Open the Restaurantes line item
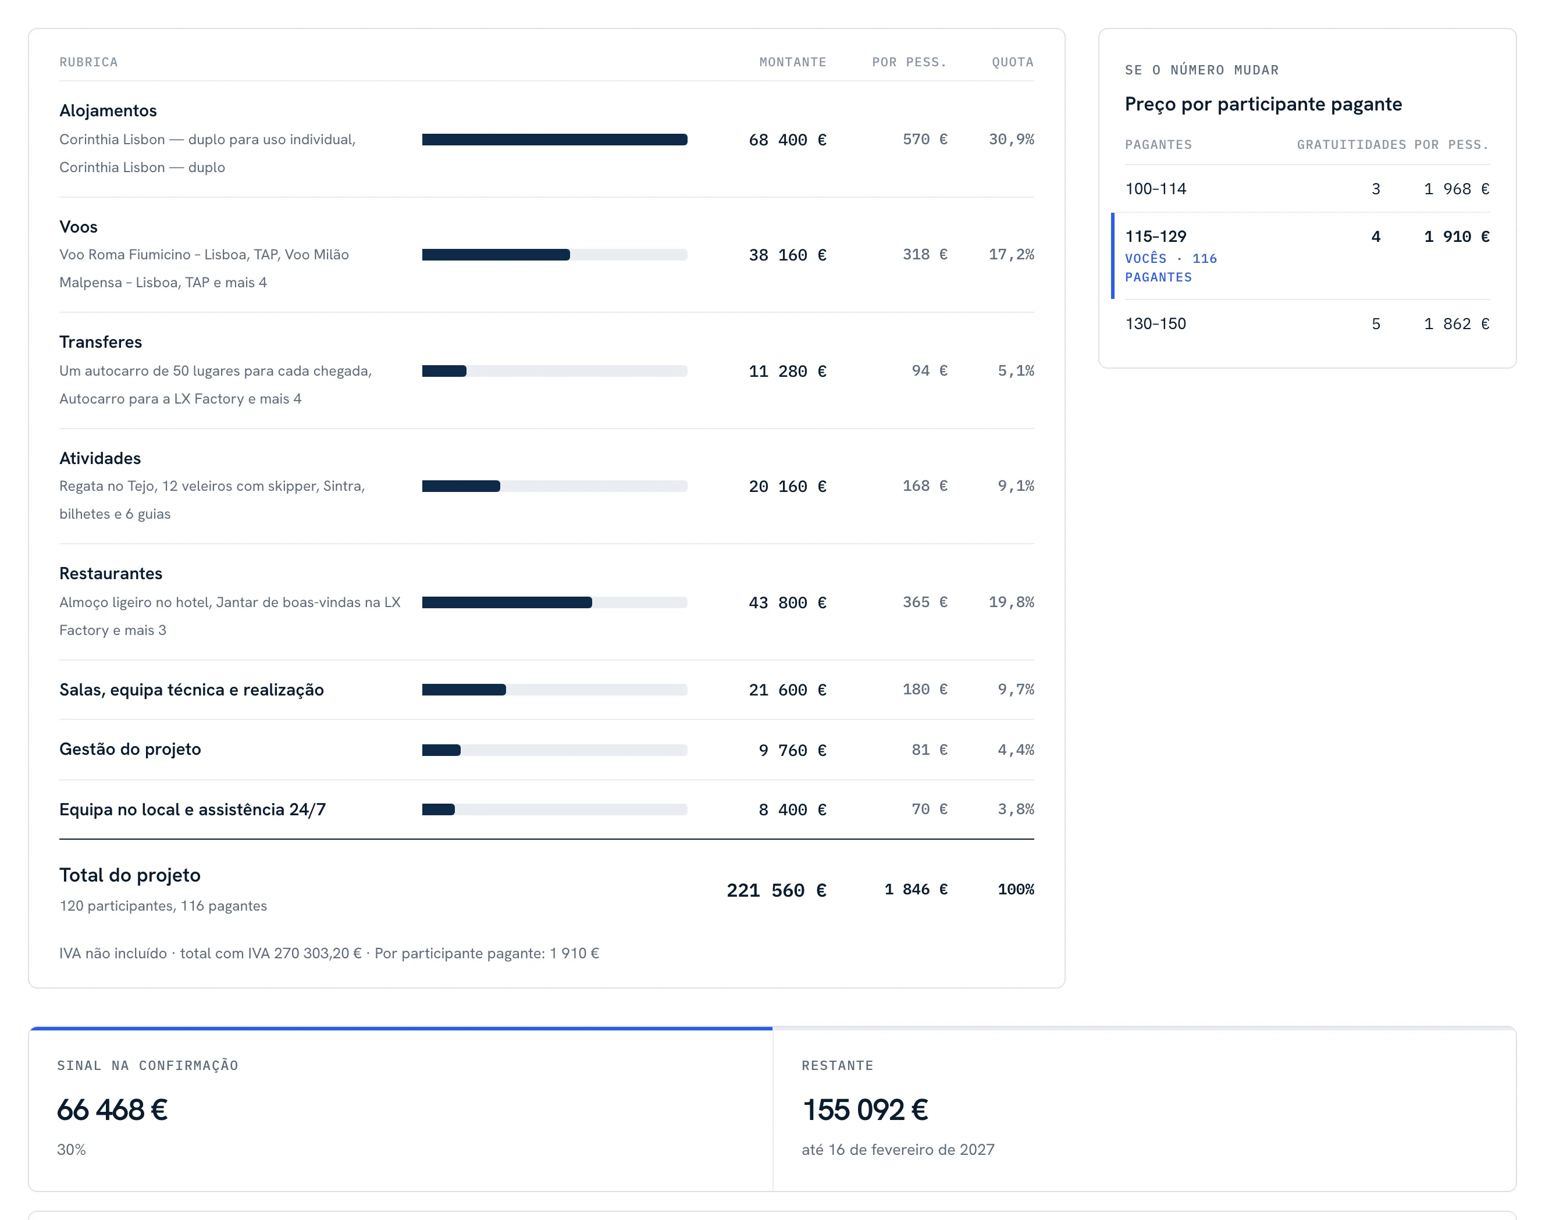Image resolution: width=1545 pixels, height=1220 pixels. pyautogui.click(x=546, y=602)
